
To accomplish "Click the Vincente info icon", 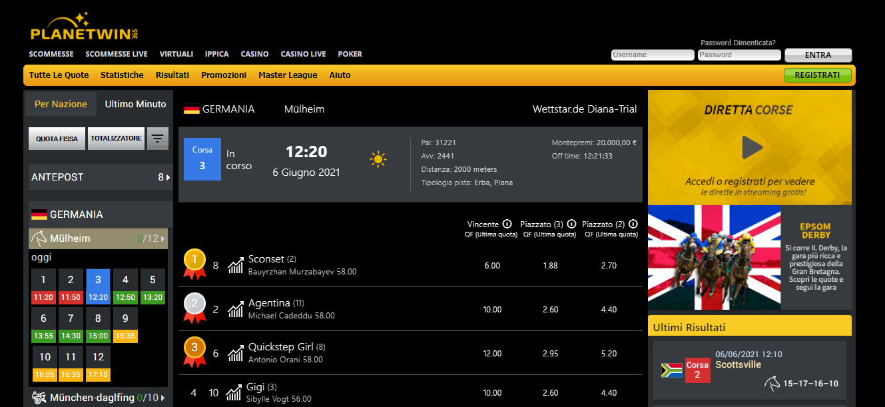I will point(507,224).
